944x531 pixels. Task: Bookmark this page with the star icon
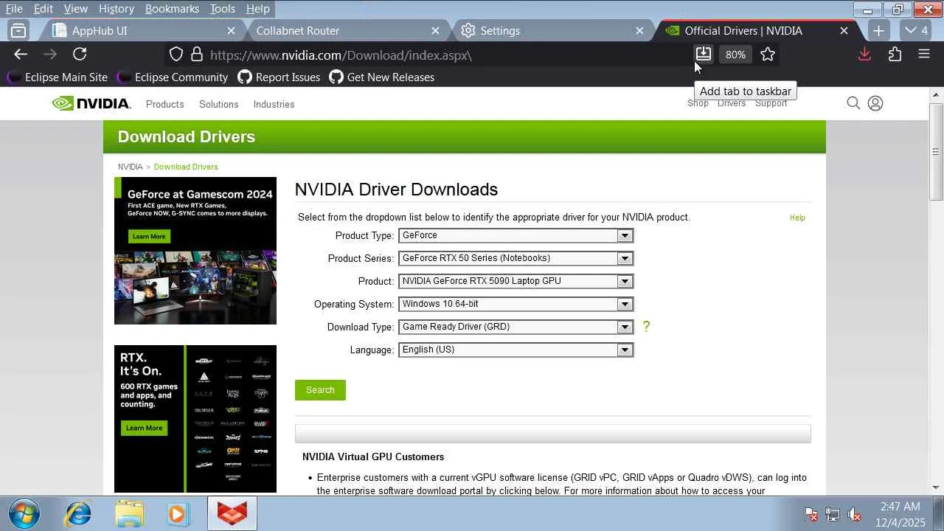[768, 54]
